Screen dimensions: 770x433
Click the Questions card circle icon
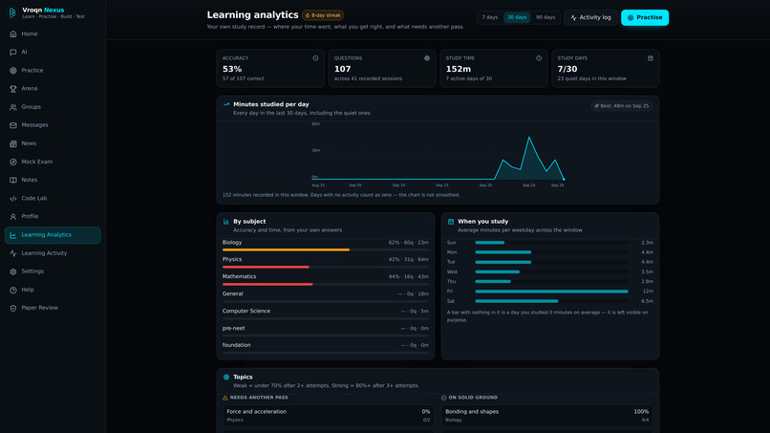click(x=427, y=58)
